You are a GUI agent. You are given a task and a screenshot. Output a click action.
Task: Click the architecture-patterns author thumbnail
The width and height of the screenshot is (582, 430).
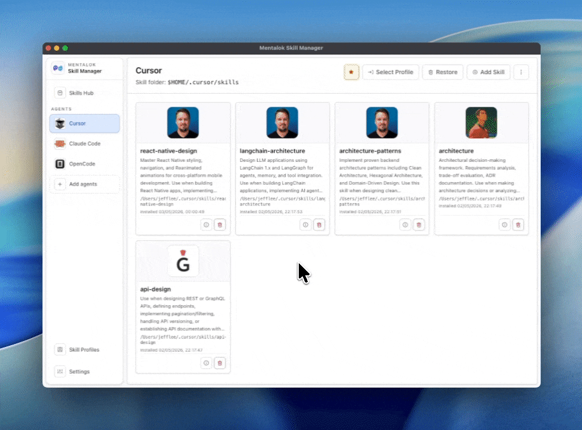click(382, 123)
